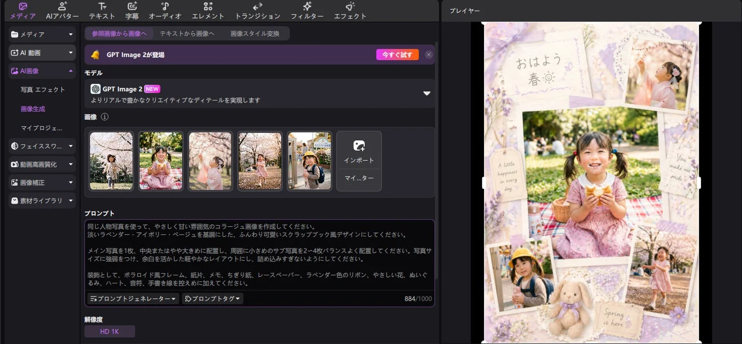
Task: Expand the GPT Image 2 model dropdown
Action: pyautogui.click(x=426, y=93)
